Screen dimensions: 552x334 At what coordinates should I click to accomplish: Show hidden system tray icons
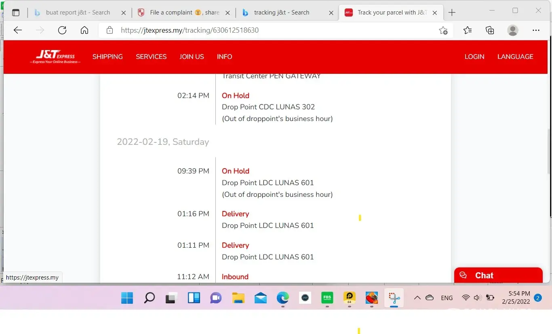coord(417,298)
